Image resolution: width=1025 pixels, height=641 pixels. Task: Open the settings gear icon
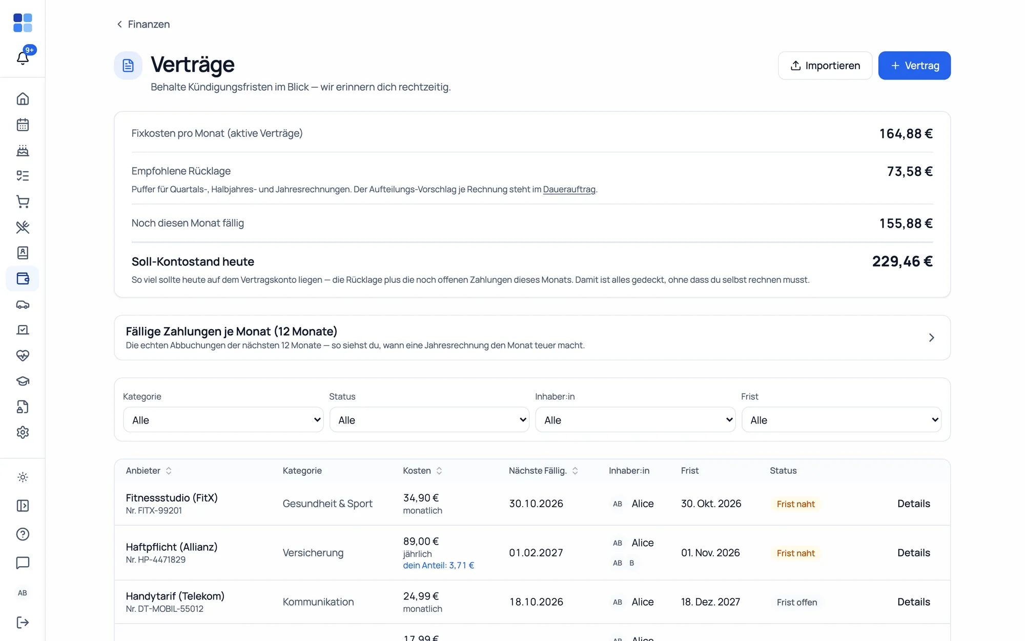click(23, 432)
